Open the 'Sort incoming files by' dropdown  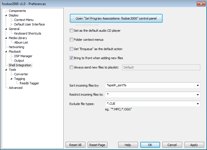coord(197,85)
